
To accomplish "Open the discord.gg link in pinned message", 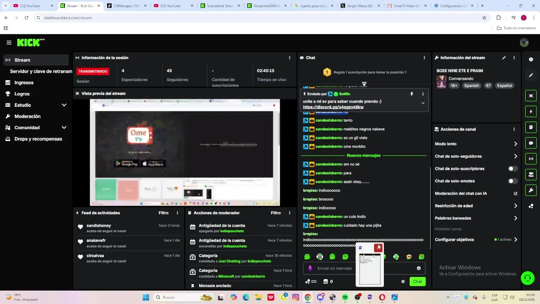I will pyautogui.click(x=333, y=107).
